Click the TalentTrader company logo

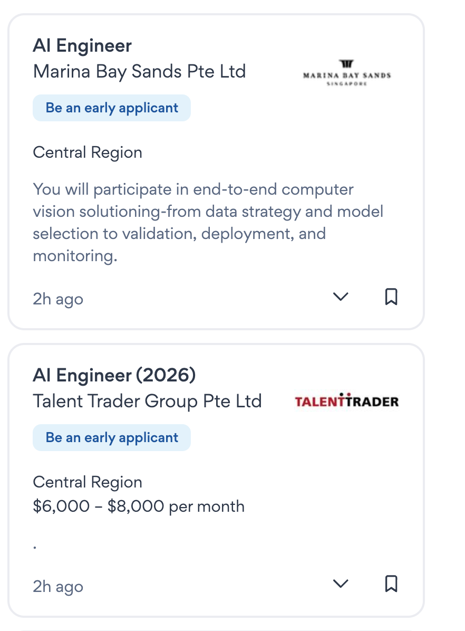point(346,401)
